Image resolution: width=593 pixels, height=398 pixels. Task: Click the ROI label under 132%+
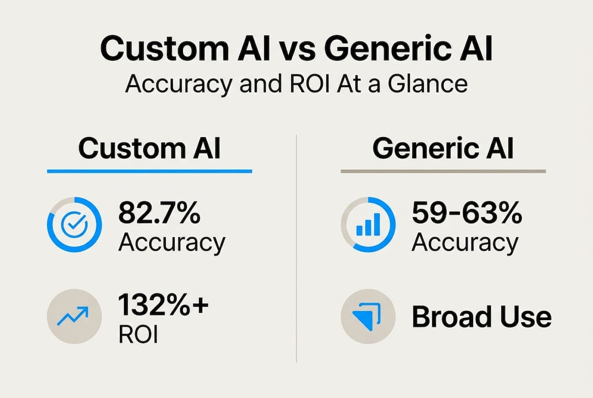pos(138,334)
